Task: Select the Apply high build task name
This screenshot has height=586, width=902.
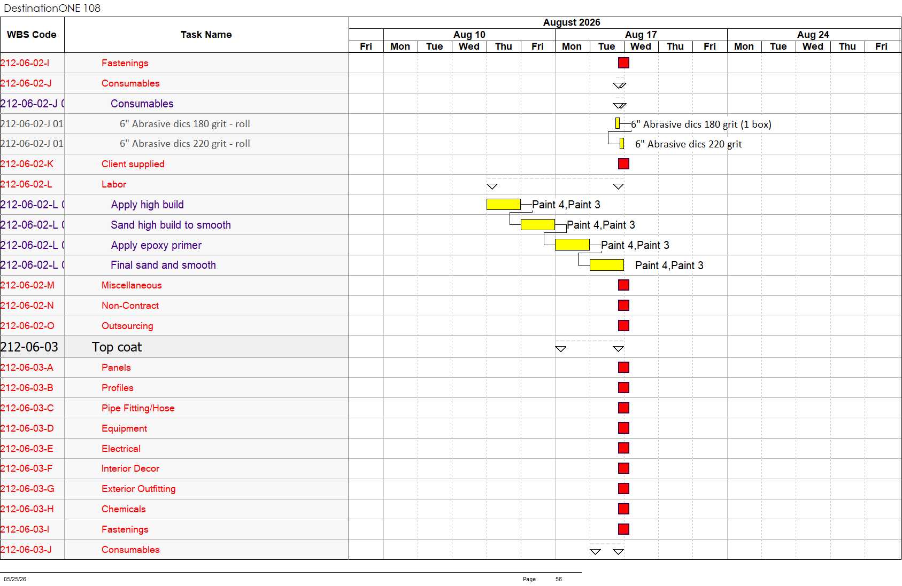Action: [148, 205]
